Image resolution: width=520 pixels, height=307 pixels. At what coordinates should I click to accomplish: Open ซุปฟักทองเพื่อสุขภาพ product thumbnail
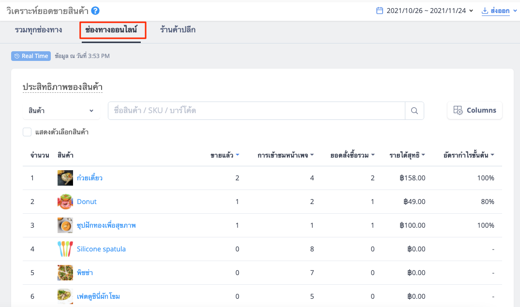tap(65, 225)
